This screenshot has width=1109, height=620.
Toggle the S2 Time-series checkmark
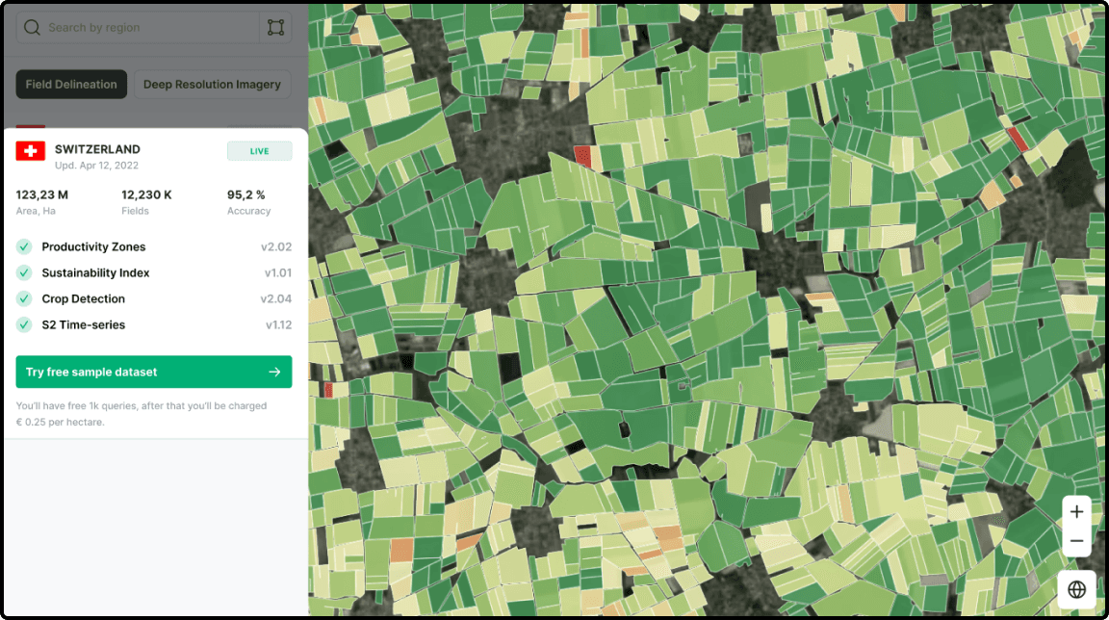[x=24, y=325]
